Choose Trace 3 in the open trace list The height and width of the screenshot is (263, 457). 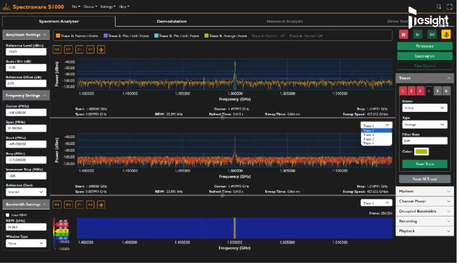click(x=376, y=139)
